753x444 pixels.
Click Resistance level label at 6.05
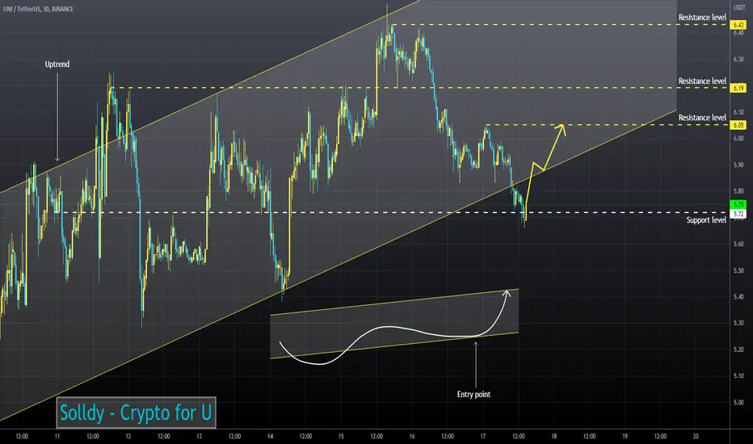tap(702, 118)
